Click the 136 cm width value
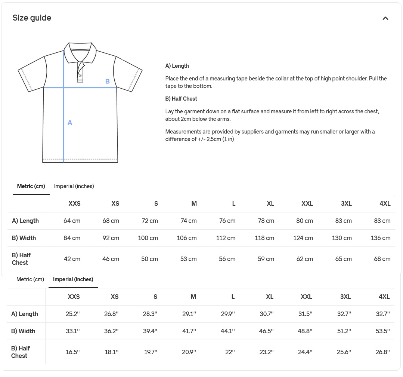The image size is (403, 377). [x=381, y=238]
